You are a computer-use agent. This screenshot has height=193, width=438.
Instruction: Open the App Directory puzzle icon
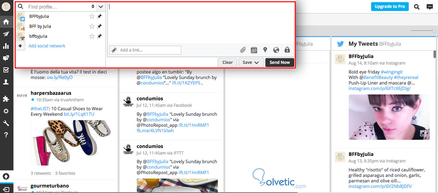click(x=6, y=99)
